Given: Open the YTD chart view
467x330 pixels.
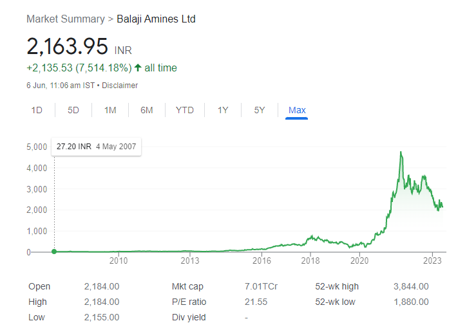Looking at the screenshot, I should tap(184, 110).
